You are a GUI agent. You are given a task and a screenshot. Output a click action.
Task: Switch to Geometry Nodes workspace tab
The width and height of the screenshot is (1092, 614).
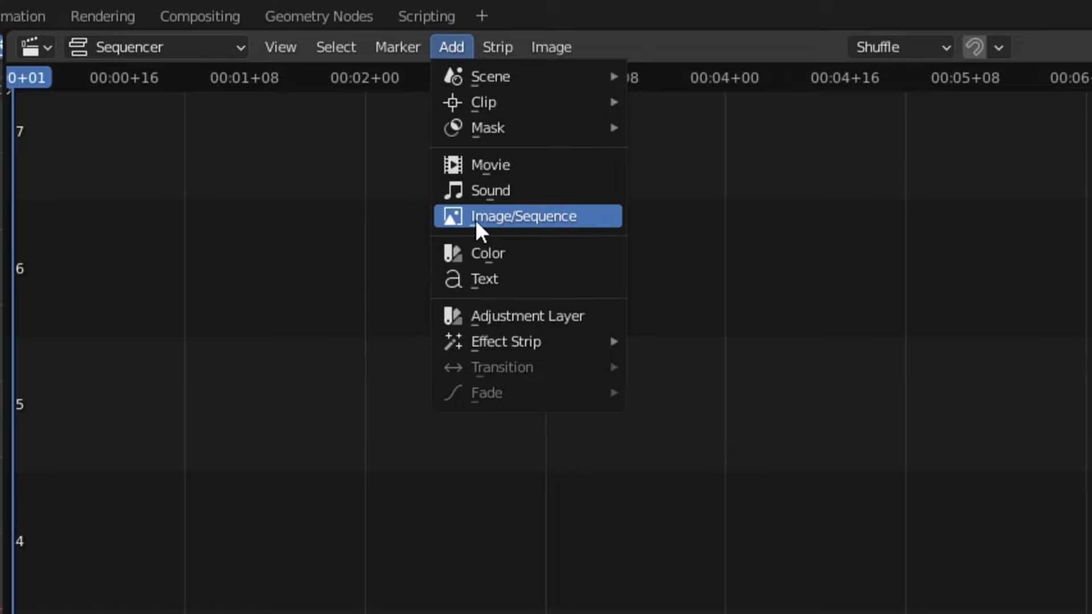coord(319,17)
